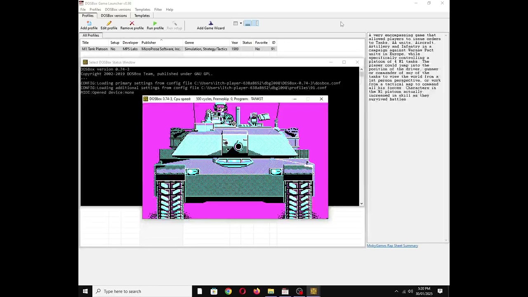Sort by the Developer column header
The image size is (528, 297).
[x=130, y=42]
